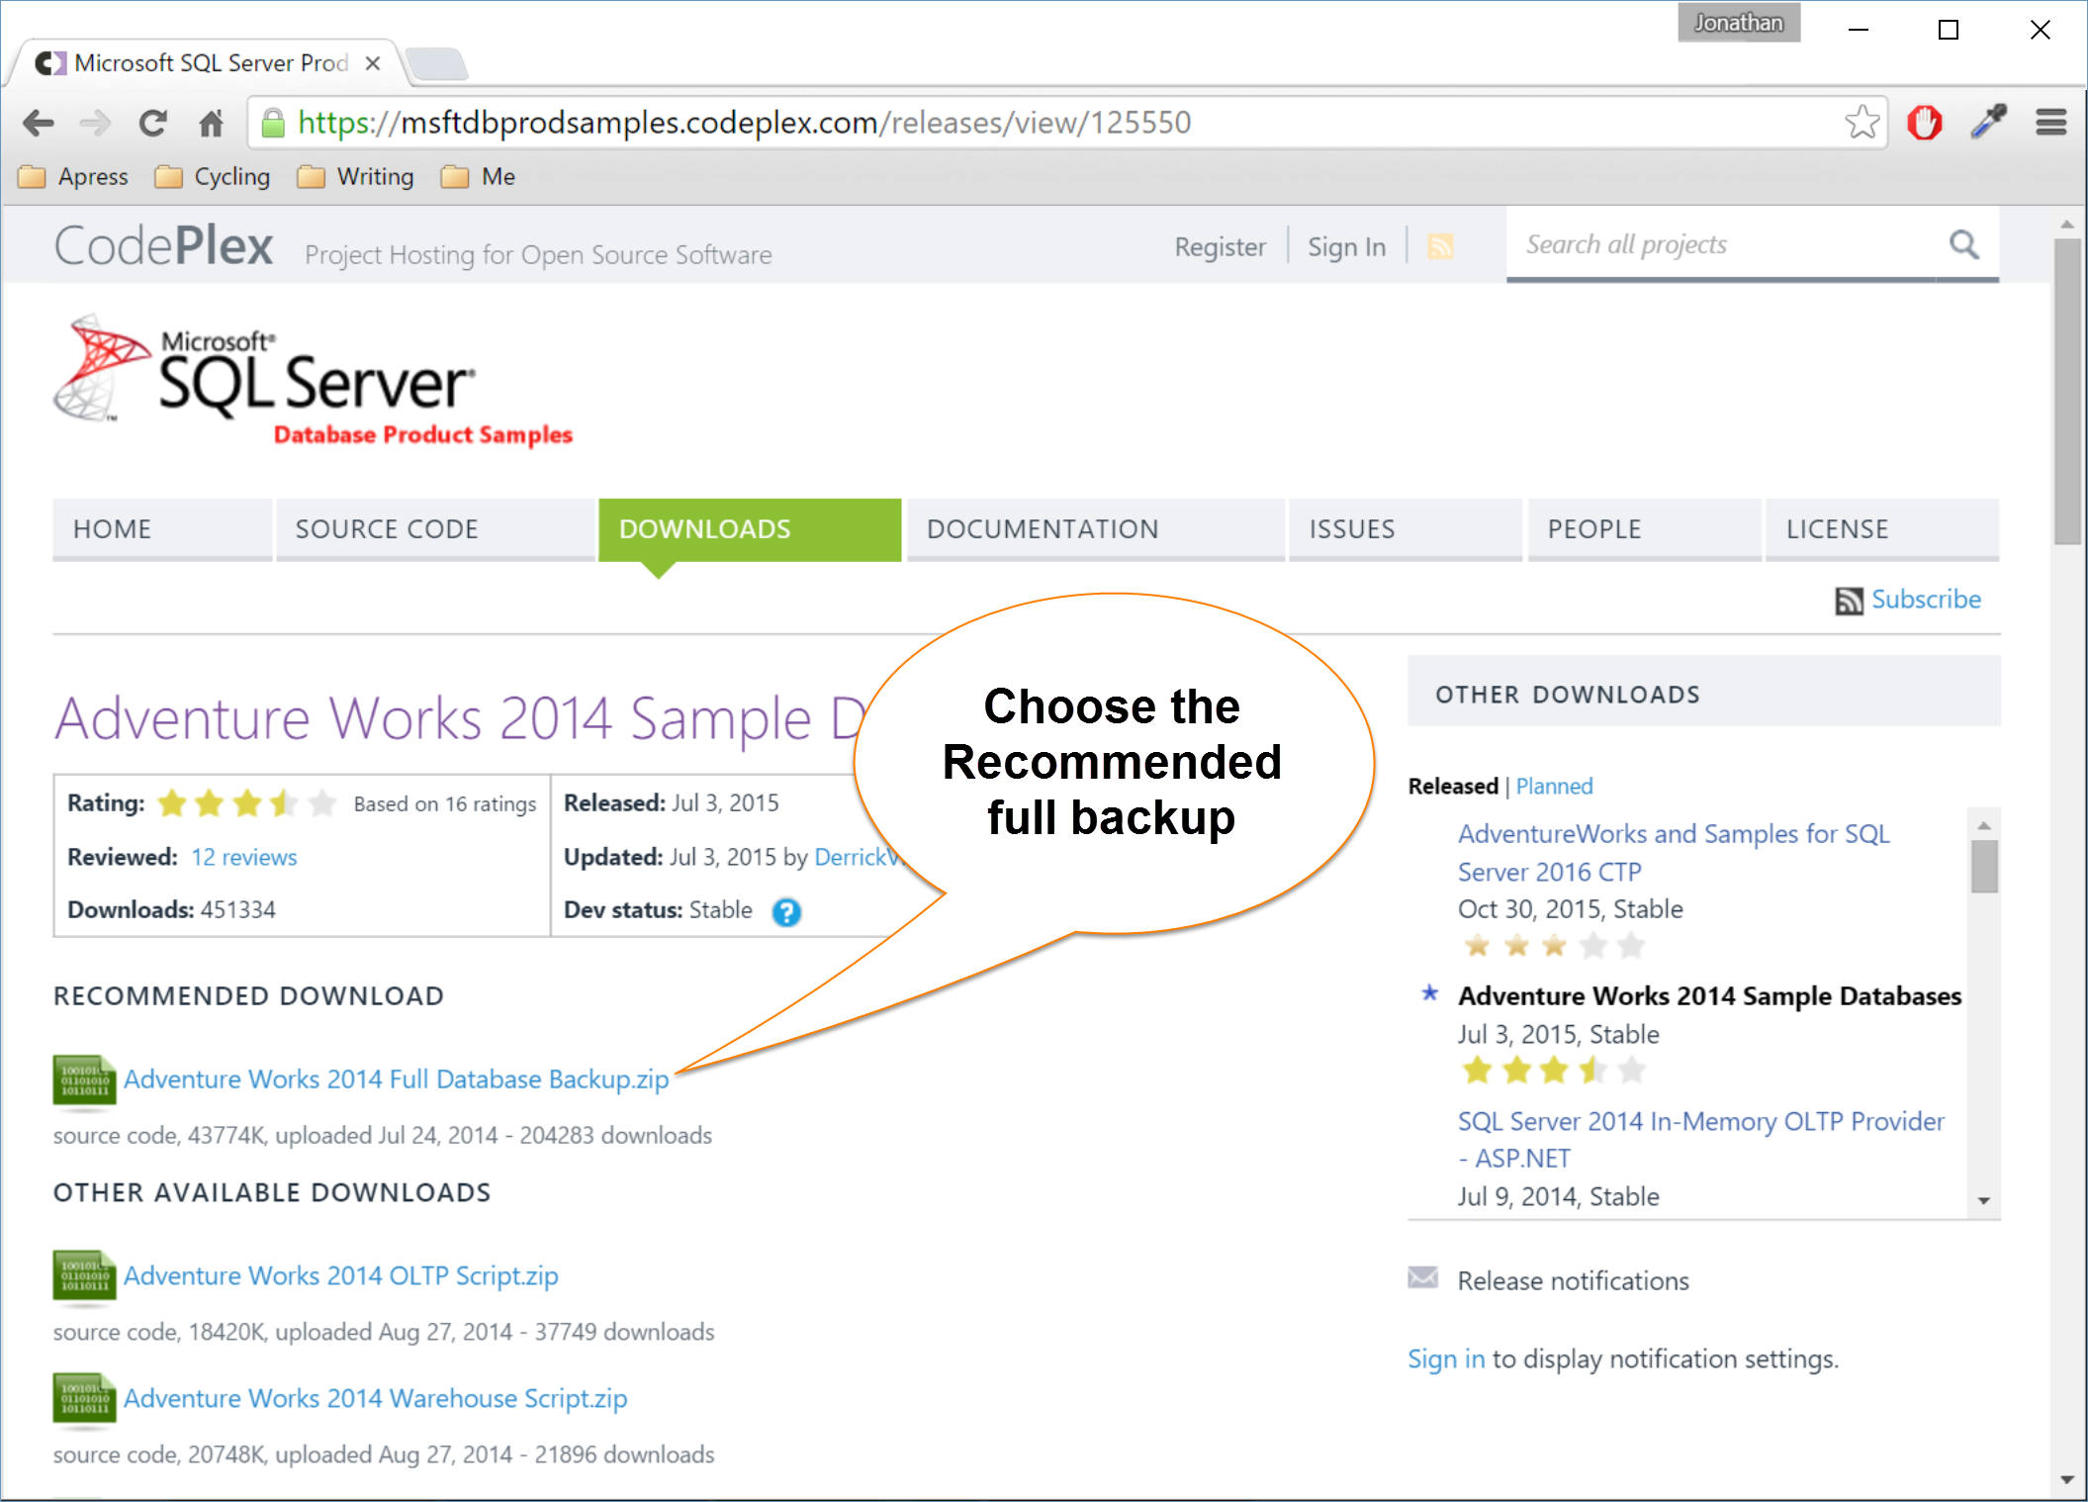Open the DOCUMENTATION tab

(x=1095, y=529)
